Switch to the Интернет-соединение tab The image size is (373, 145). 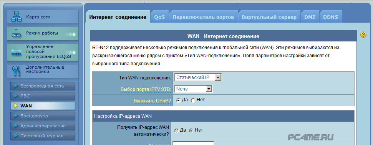click(118, 17)
